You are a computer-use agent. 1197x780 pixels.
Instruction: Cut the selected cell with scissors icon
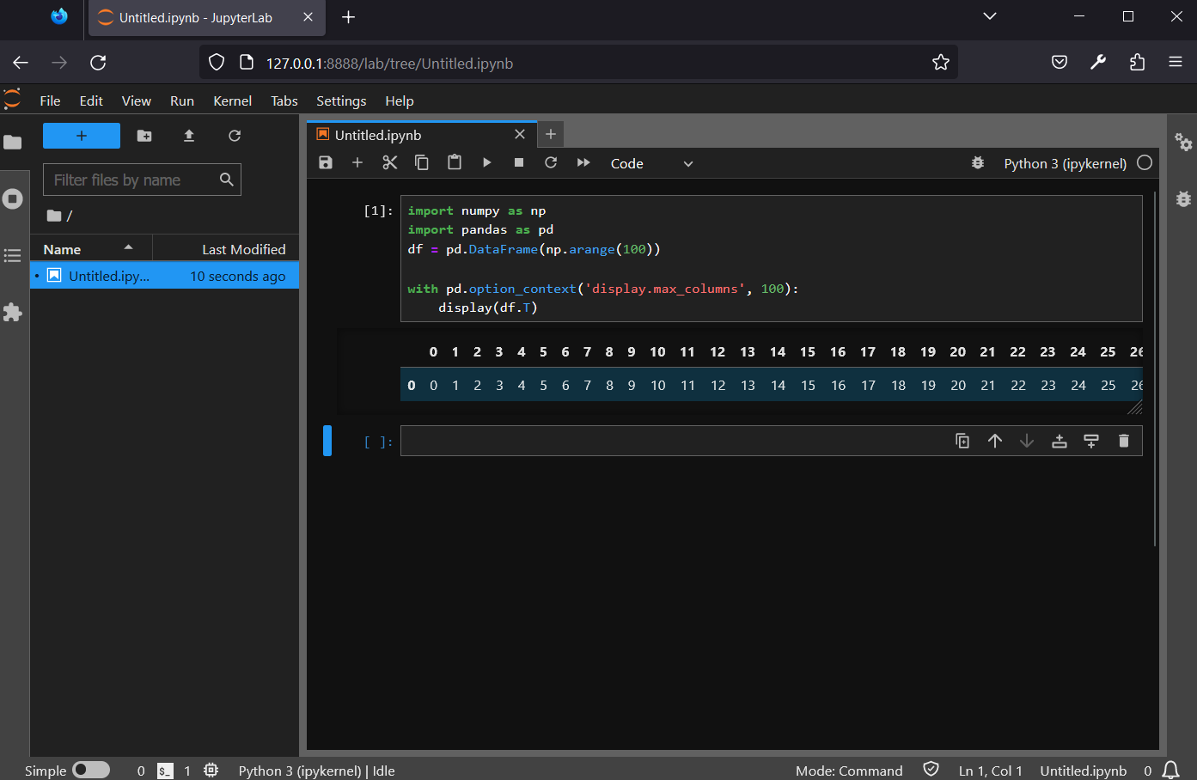(x=389, y=161)
